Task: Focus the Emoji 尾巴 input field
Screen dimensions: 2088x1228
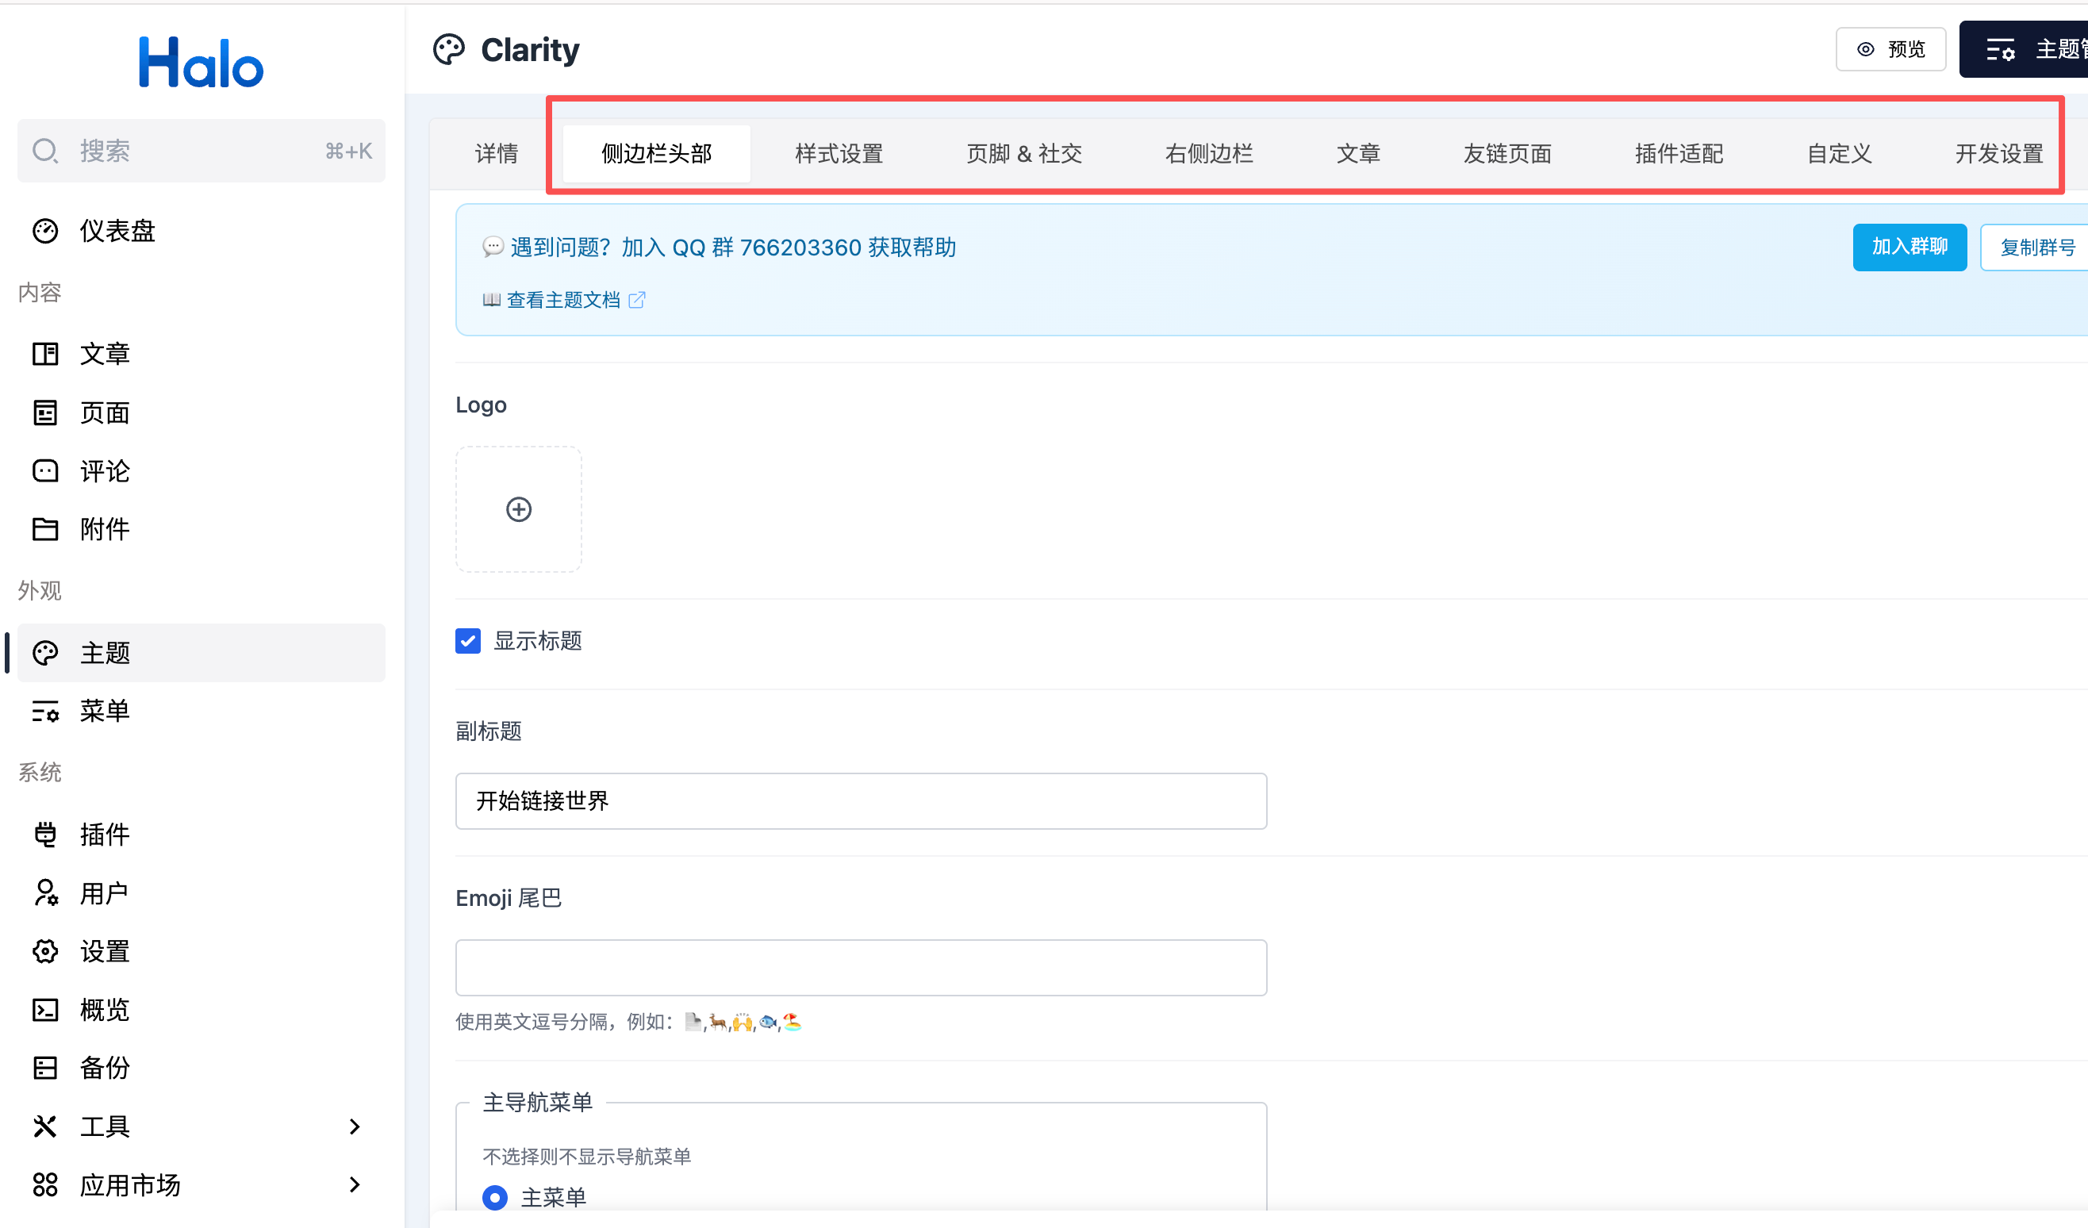Action: pos(861,967)
